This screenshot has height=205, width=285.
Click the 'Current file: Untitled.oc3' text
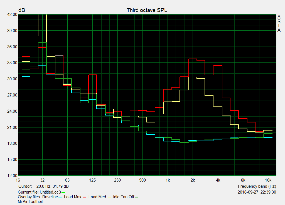point(39,192)
